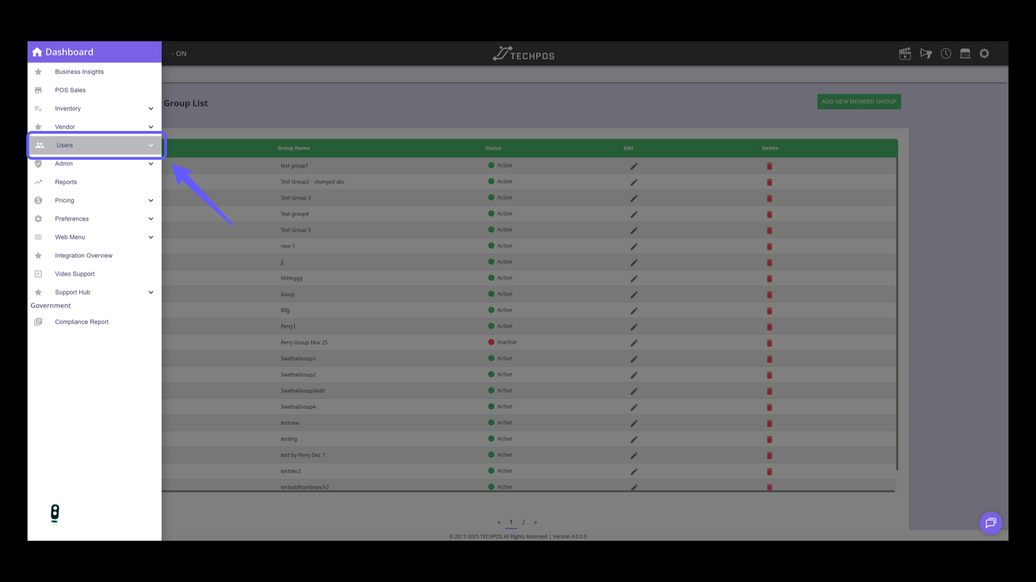Go to page 2 of the group list
Screen dimensions: 1036x582
[523, 522]
